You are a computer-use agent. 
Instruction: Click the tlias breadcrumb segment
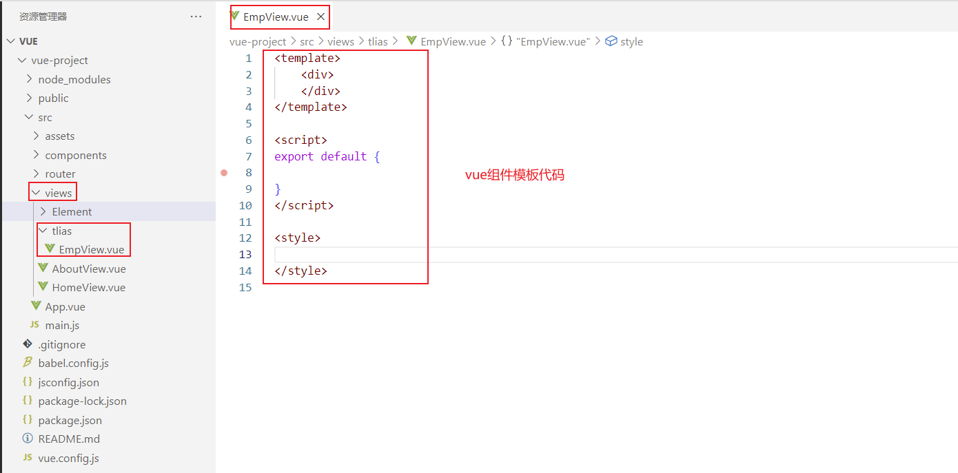click(x=378, y=41)
